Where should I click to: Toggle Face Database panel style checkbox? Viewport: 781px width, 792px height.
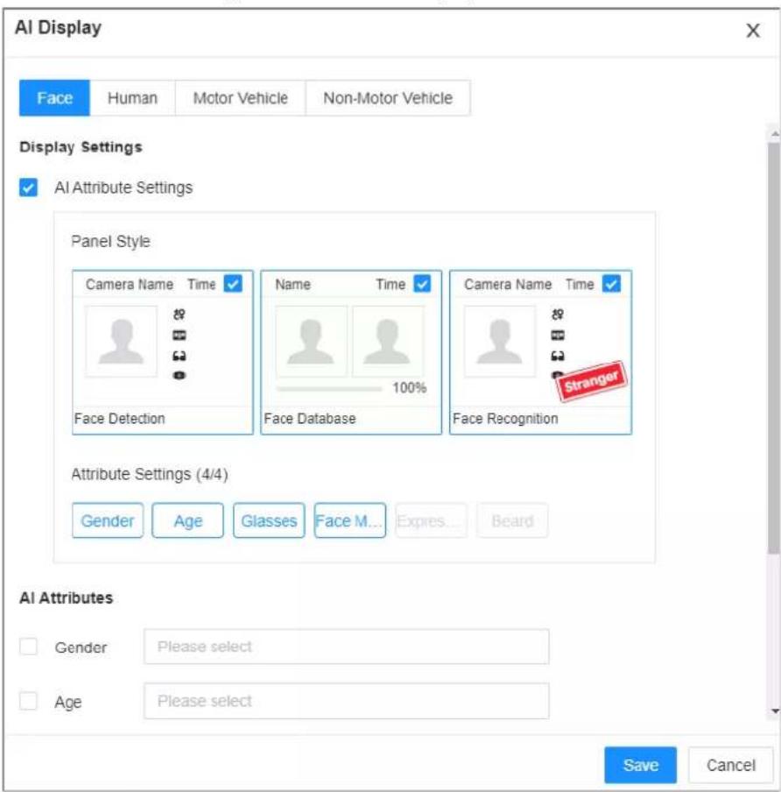tap(422, 283)
